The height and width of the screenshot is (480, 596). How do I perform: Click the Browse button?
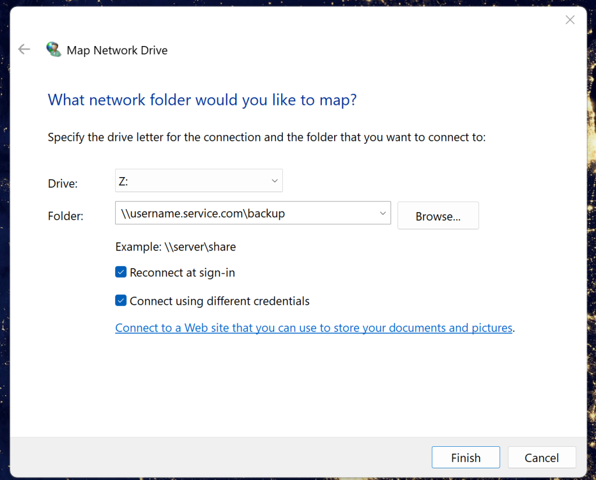[438, 216]
